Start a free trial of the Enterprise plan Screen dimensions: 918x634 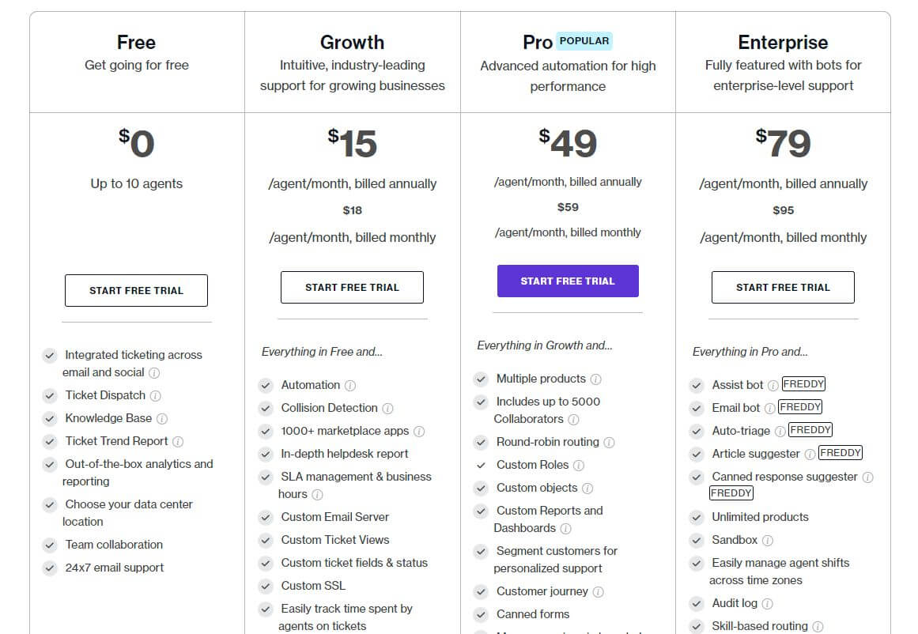click(x=783, y=287)
